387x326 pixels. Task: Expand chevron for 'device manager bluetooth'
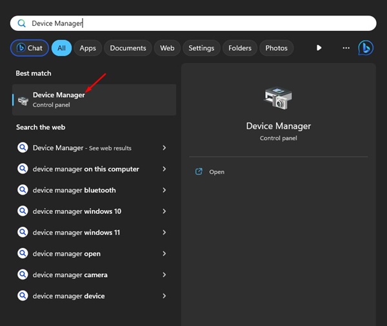pos(164,190)
